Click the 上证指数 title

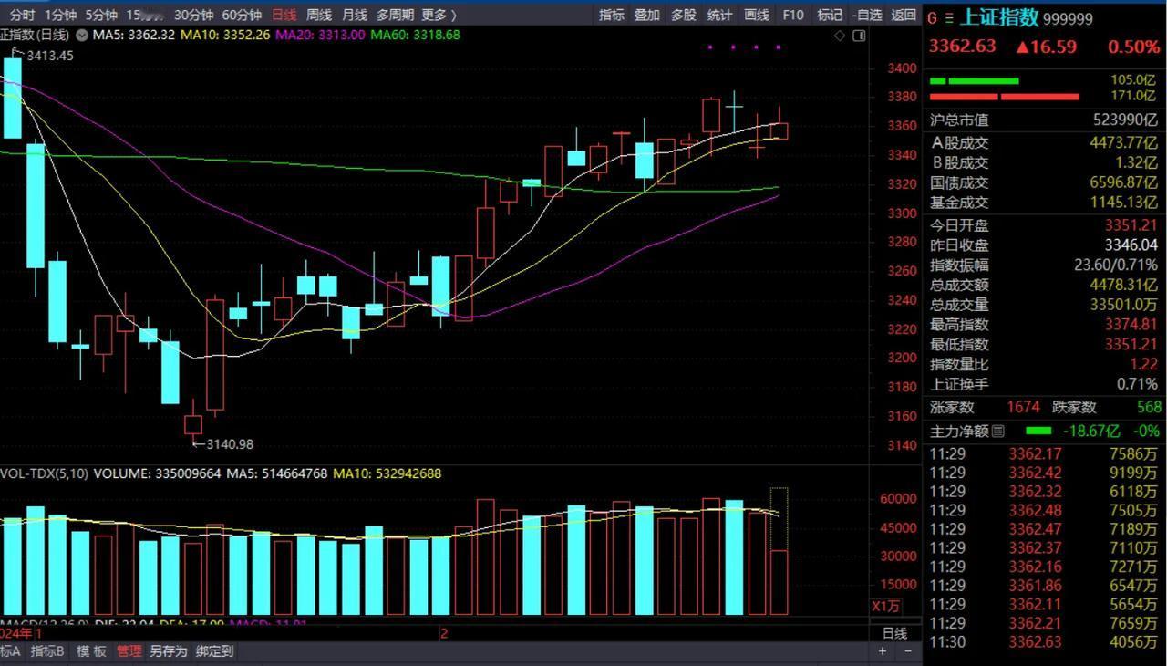pyautogui.click(x=999, y=17)
